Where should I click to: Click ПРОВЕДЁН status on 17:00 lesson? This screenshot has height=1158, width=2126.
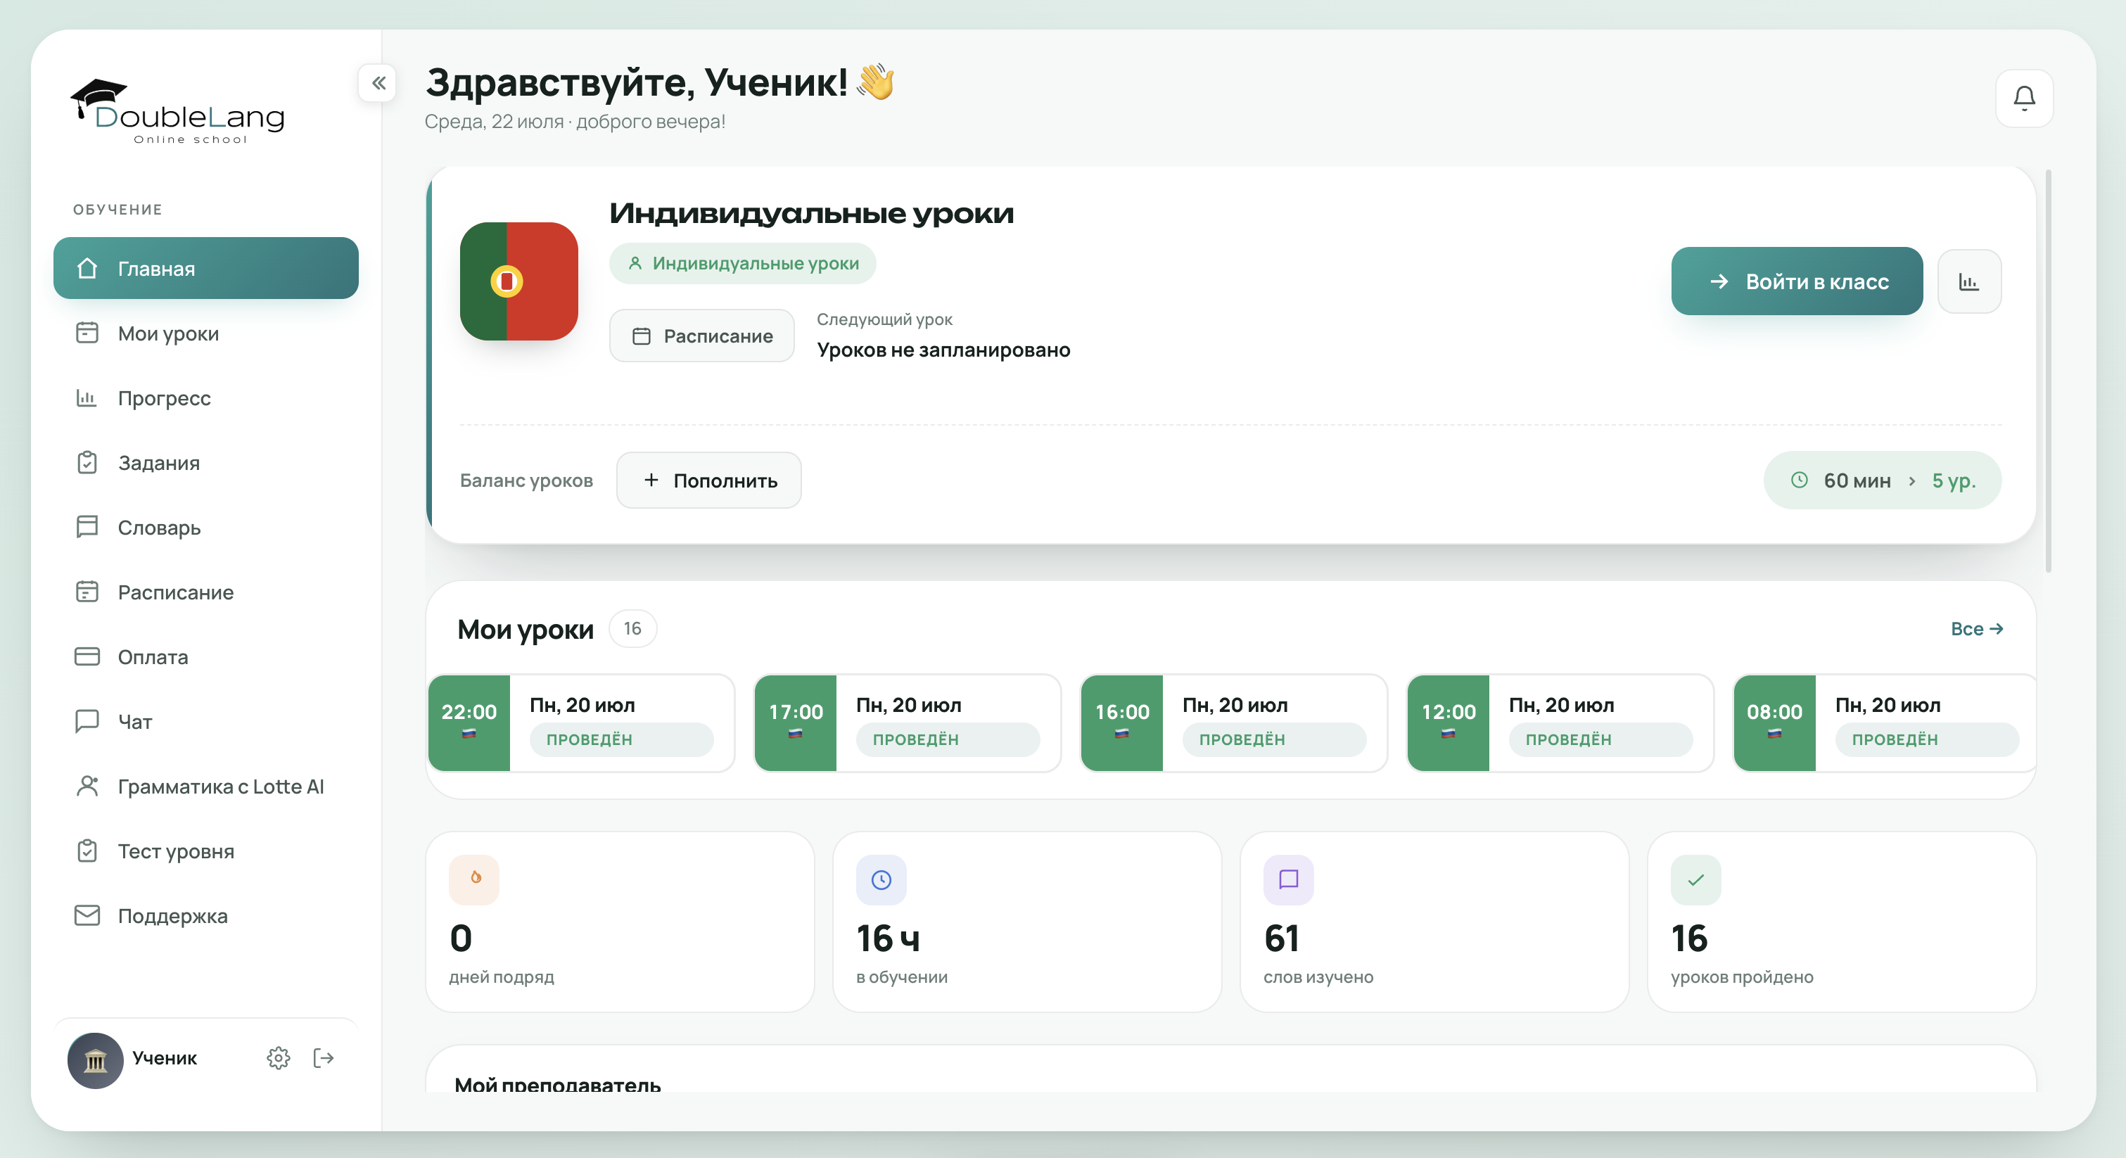coord(948,739)
